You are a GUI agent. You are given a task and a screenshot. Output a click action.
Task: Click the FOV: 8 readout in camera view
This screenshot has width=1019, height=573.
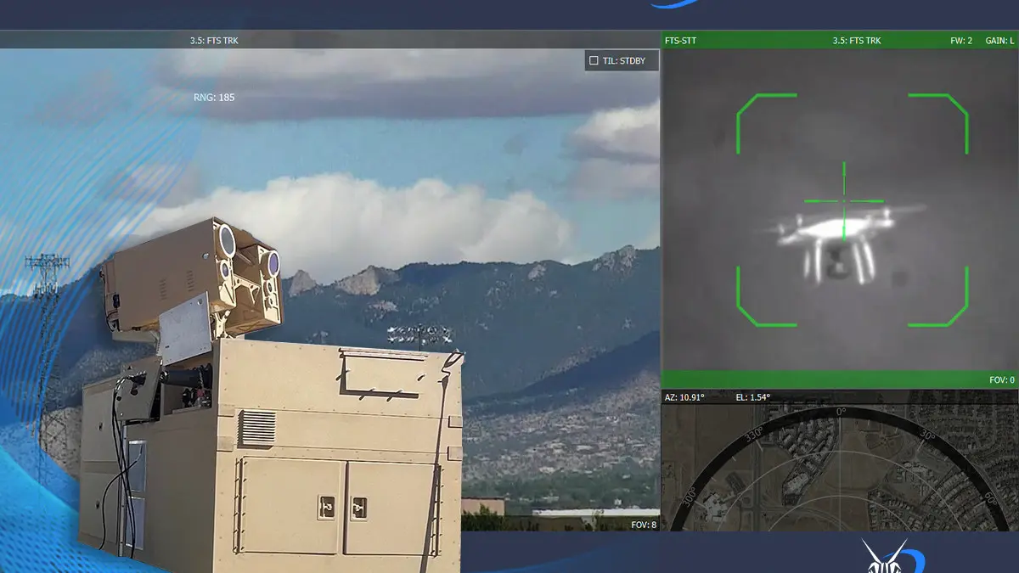click(644, 525)
